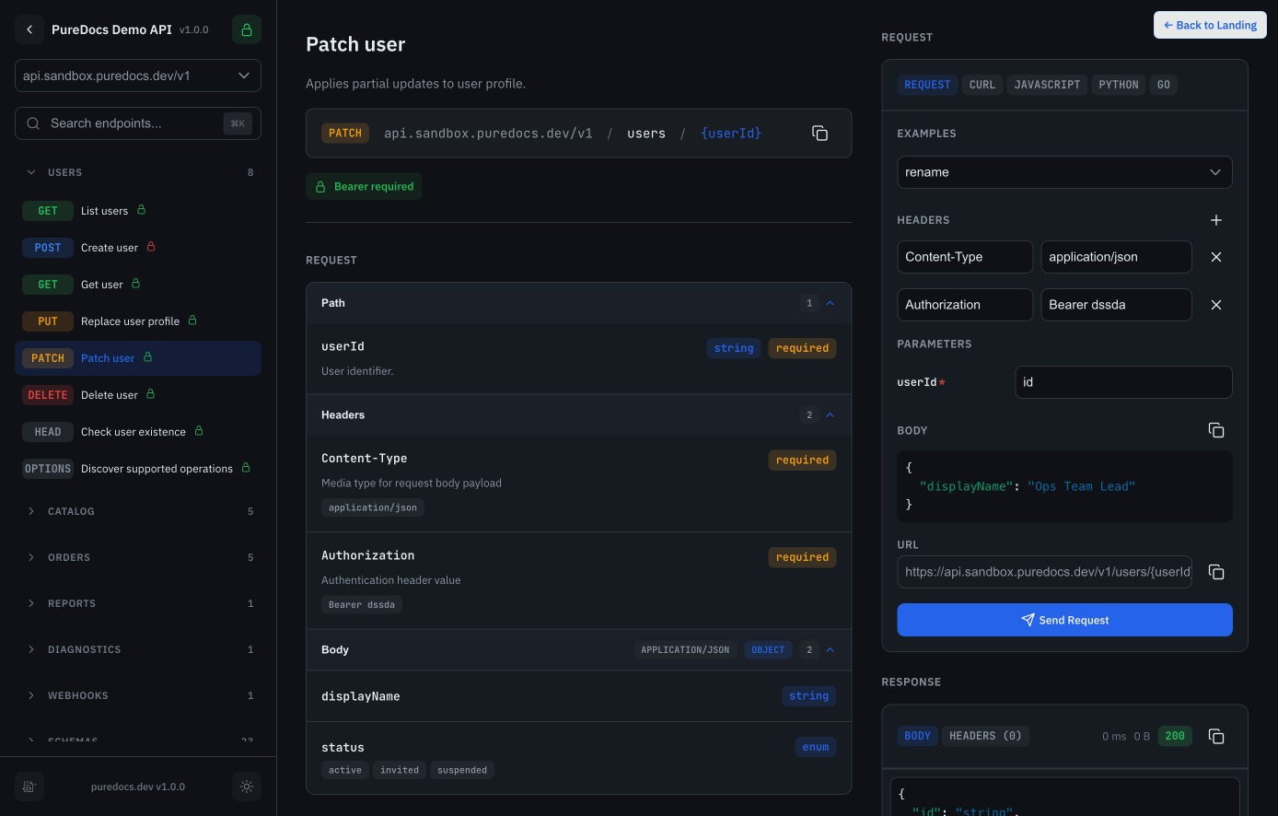
Task: Open the api.sandbox.puredocs.dev/v1 server dropdown
Action: tap(138, 76)
